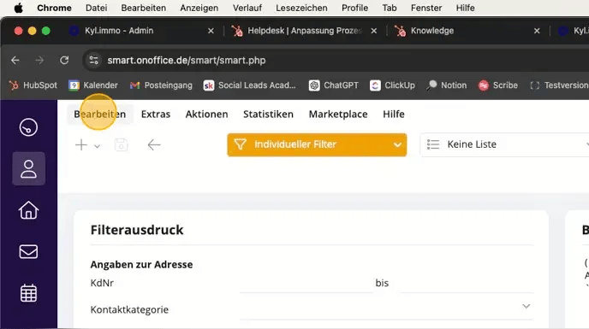The image size is (589, 329).
Task: Open the Individueller Filter dropdown
Action: (317, 144)
